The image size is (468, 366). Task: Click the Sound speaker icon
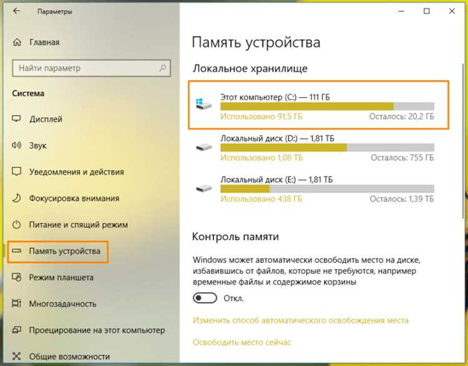pyautogui.click(x=16, y=145)
